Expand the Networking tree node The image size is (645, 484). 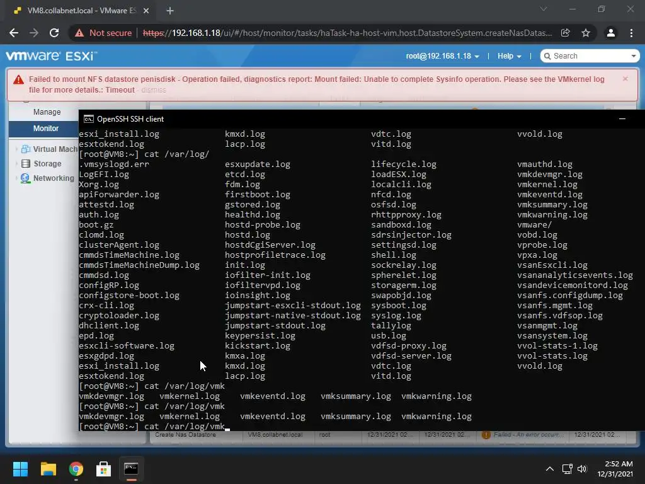(16, 178)
